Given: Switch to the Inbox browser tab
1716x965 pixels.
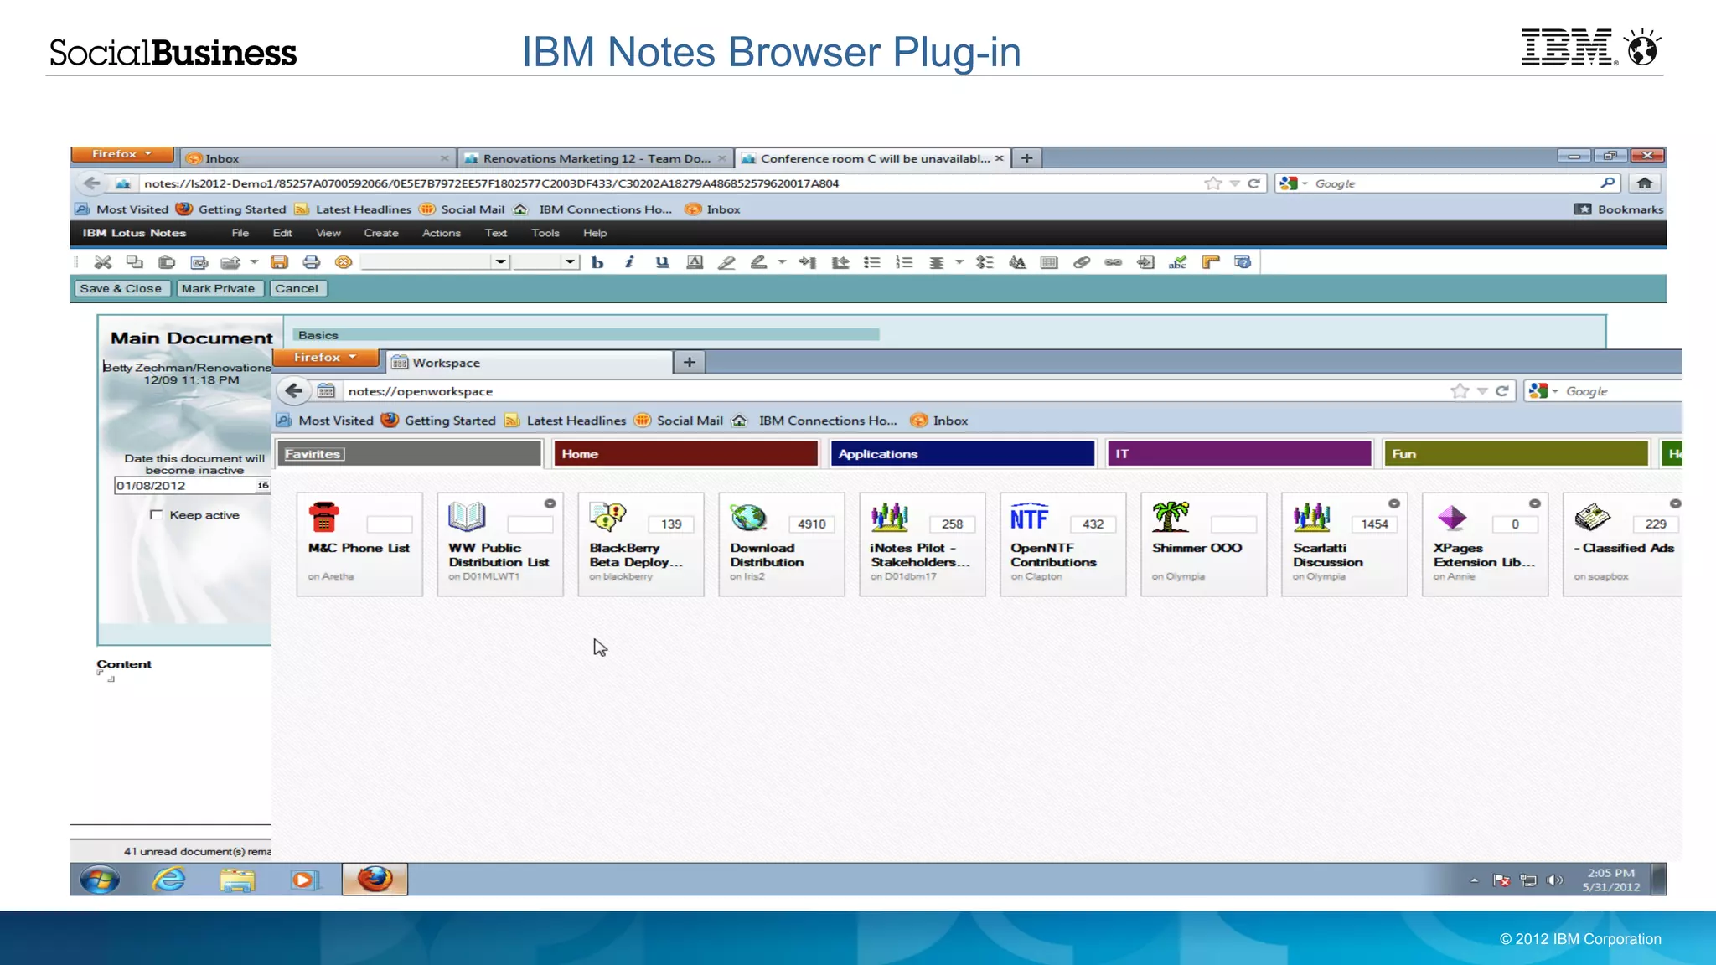Looking at the screenshot, I should (318, 158).
